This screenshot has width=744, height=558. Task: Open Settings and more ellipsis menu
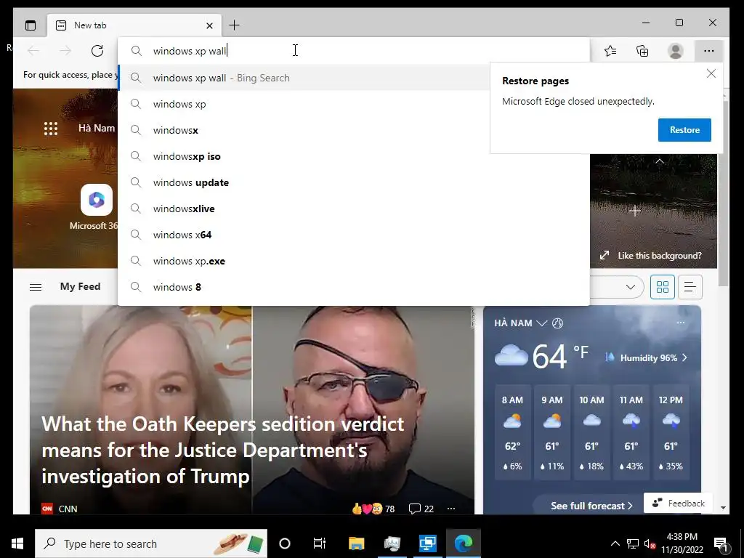(709, 51)
